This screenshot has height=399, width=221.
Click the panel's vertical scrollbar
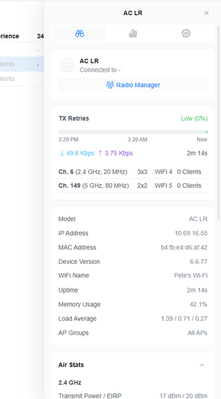pyautogui.click(x=219, y=123)
